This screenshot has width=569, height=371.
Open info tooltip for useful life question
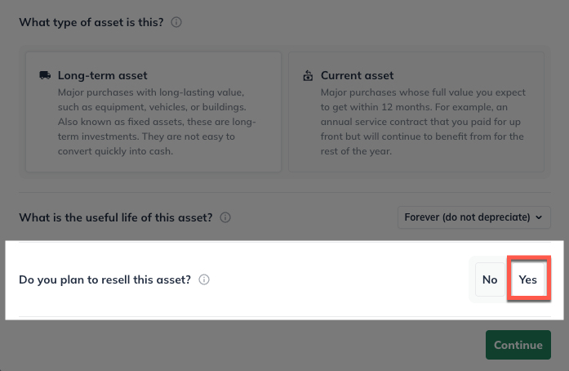pos(225,217)
